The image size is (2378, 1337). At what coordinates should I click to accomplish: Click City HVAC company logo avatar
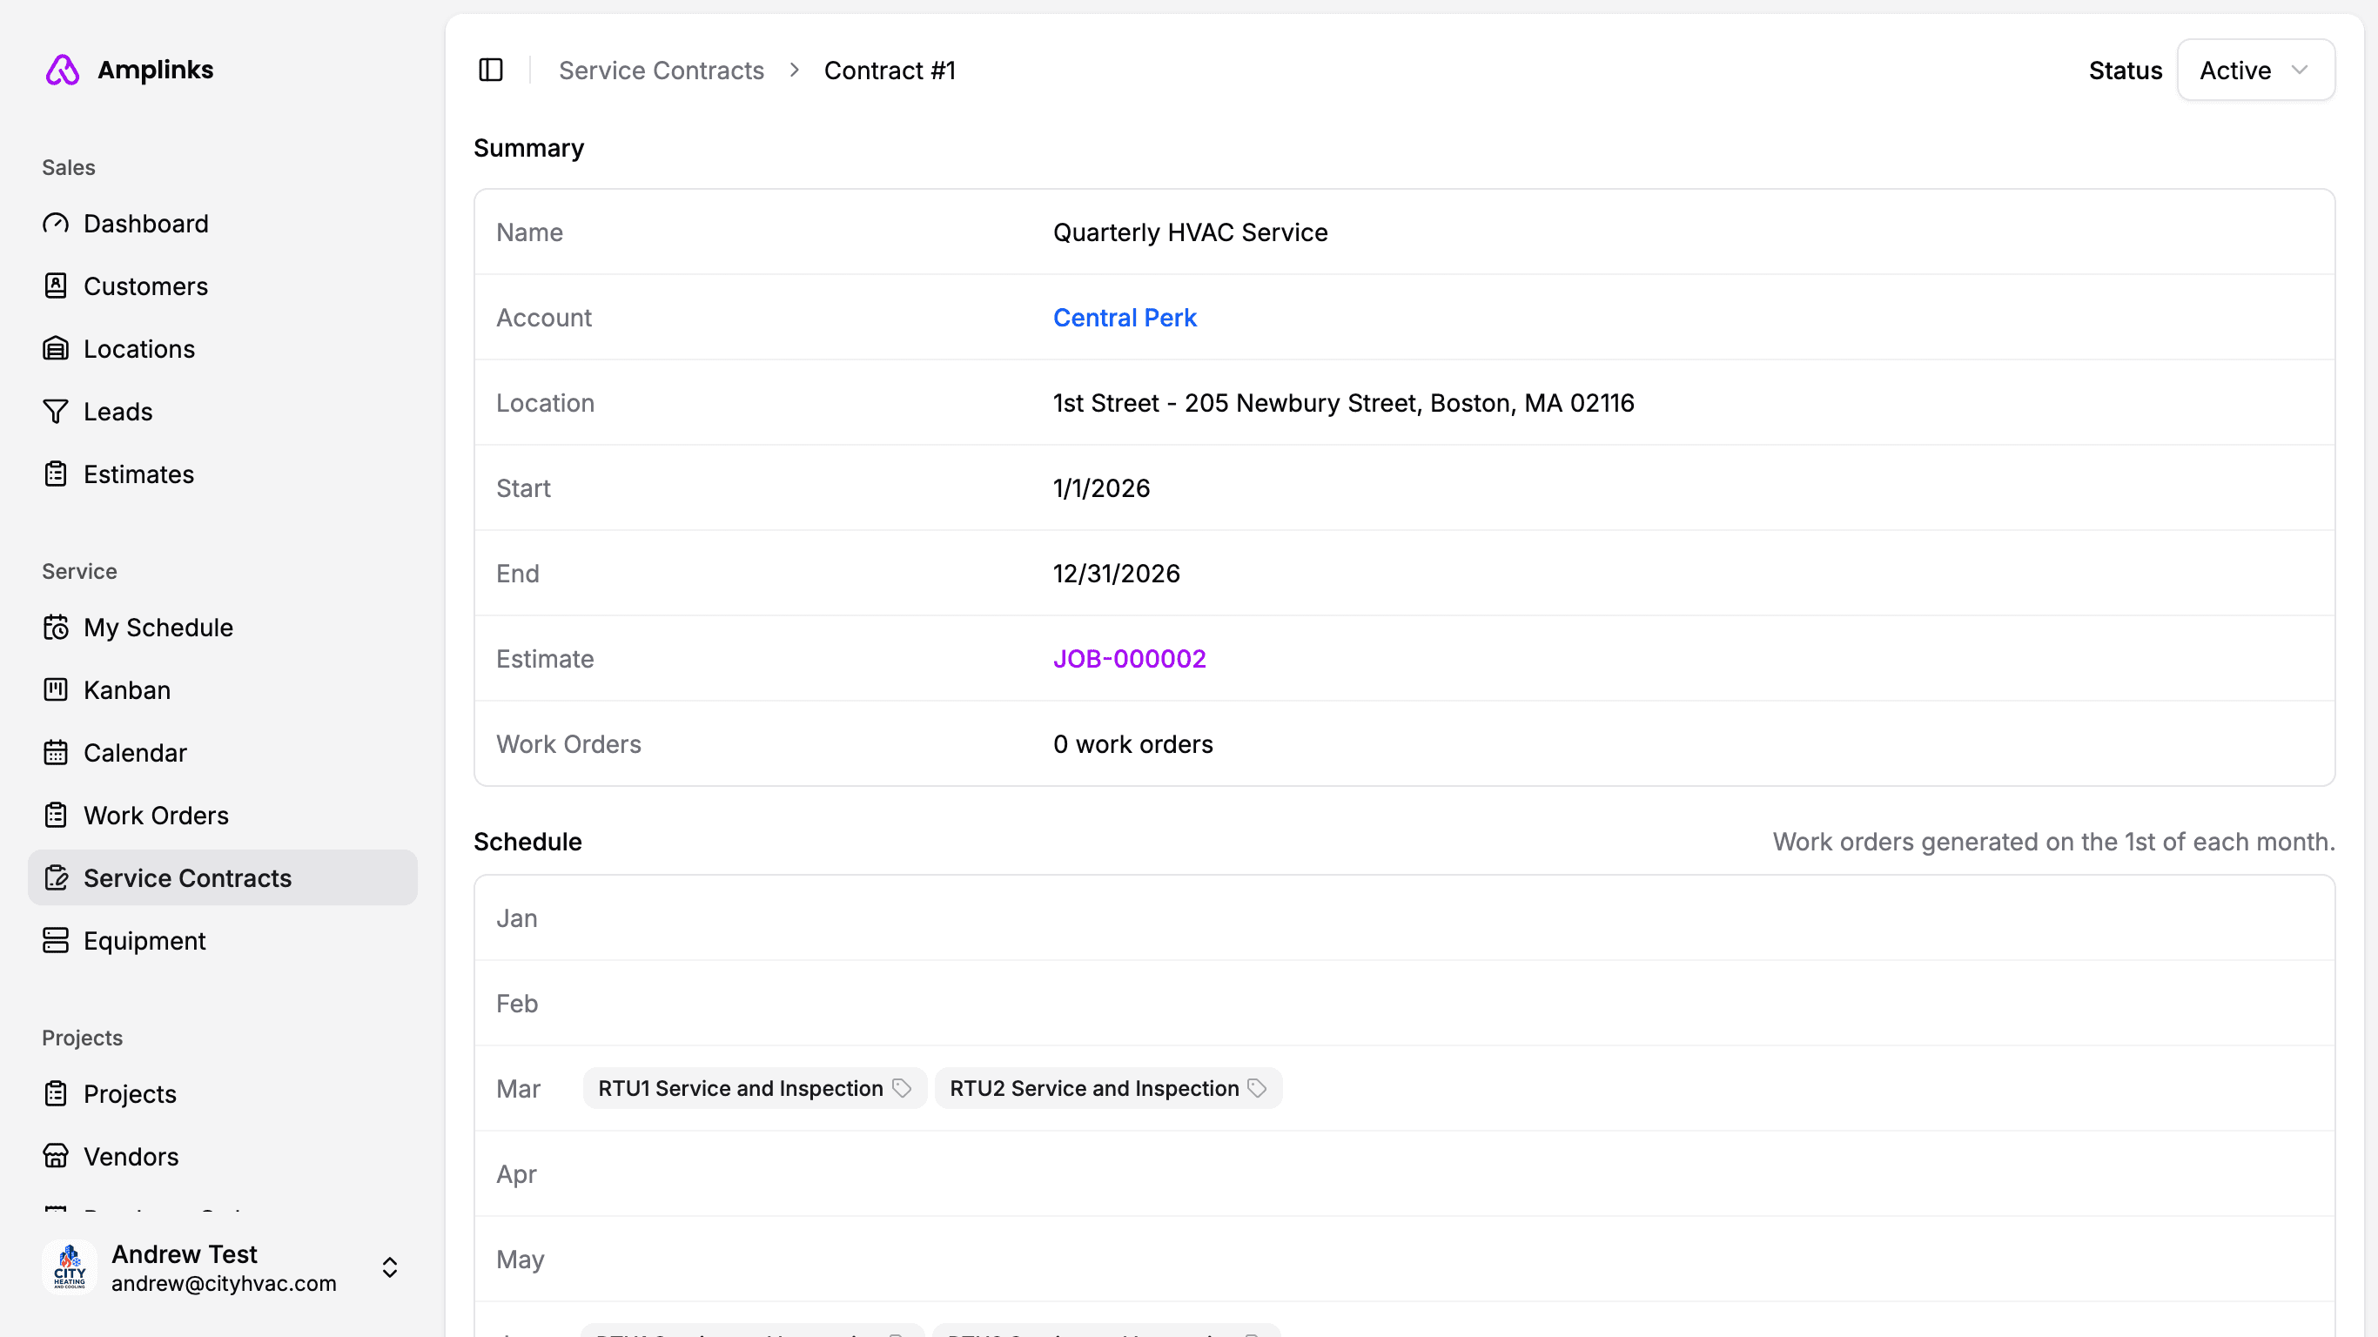[70, 1266]
